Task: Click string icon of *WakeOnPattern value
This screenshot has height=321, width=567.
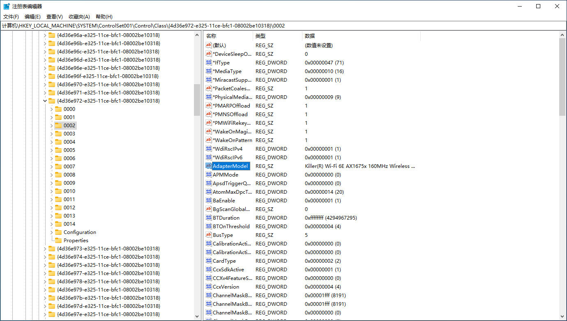Action: tap(209, 140)
